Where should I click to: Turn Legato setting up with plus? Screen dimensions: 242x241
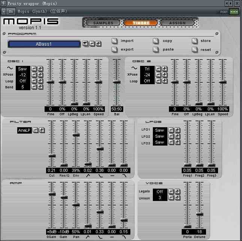point(177,192)
